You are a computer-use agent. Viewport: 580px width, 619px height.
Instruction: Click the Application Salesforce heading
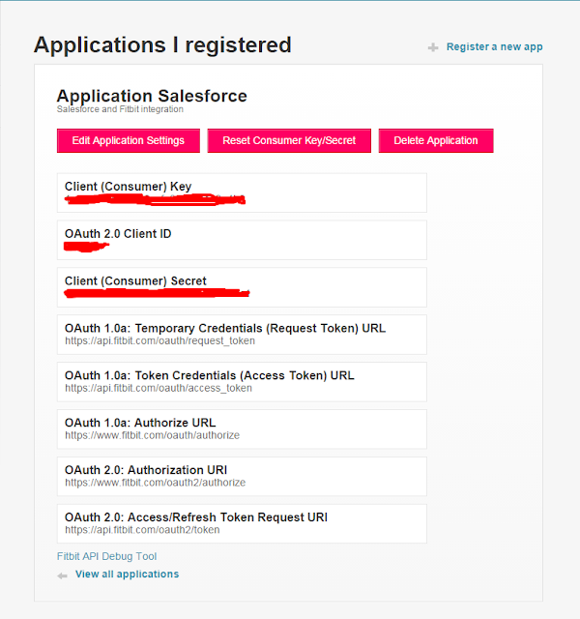152,96
